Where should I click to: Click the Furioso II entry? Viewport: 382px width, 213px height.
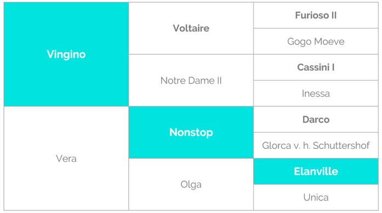316,15
